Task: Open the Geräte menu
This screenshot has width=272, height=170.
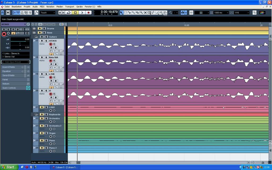Action: (79, 7)
